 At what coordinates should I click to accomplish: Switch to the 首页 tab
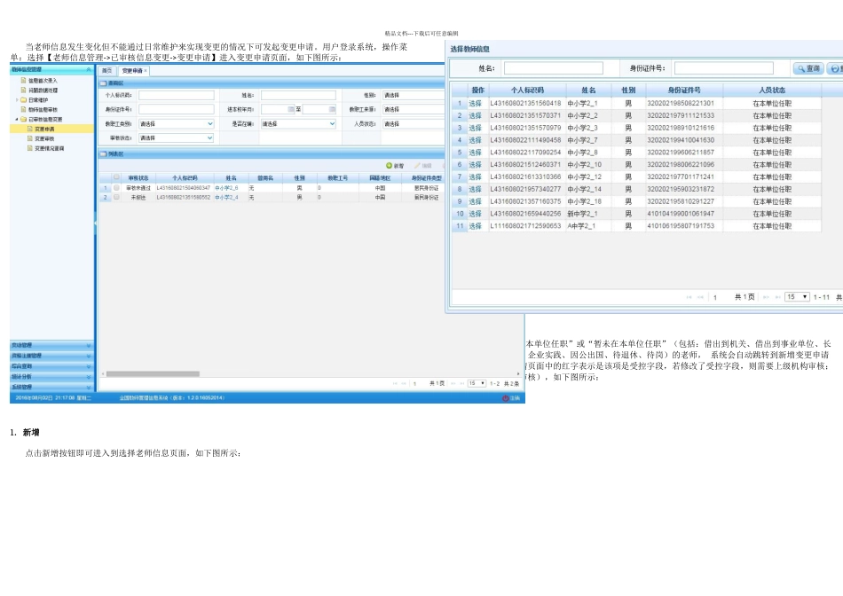click(x=106, y=70)
